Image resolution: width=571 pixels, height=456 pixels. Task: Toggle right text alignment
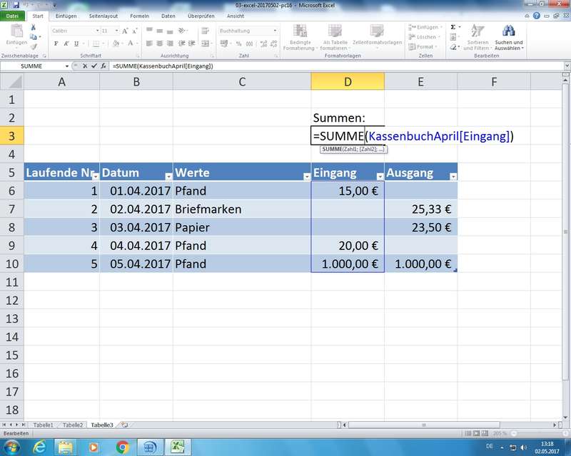click(170, 43)
